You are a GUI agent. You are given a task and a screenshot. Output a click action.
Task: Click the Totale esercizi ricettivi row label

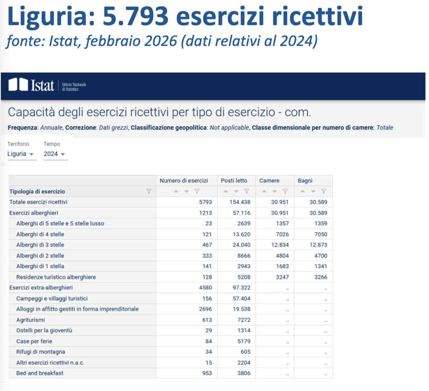pos(39,202)
